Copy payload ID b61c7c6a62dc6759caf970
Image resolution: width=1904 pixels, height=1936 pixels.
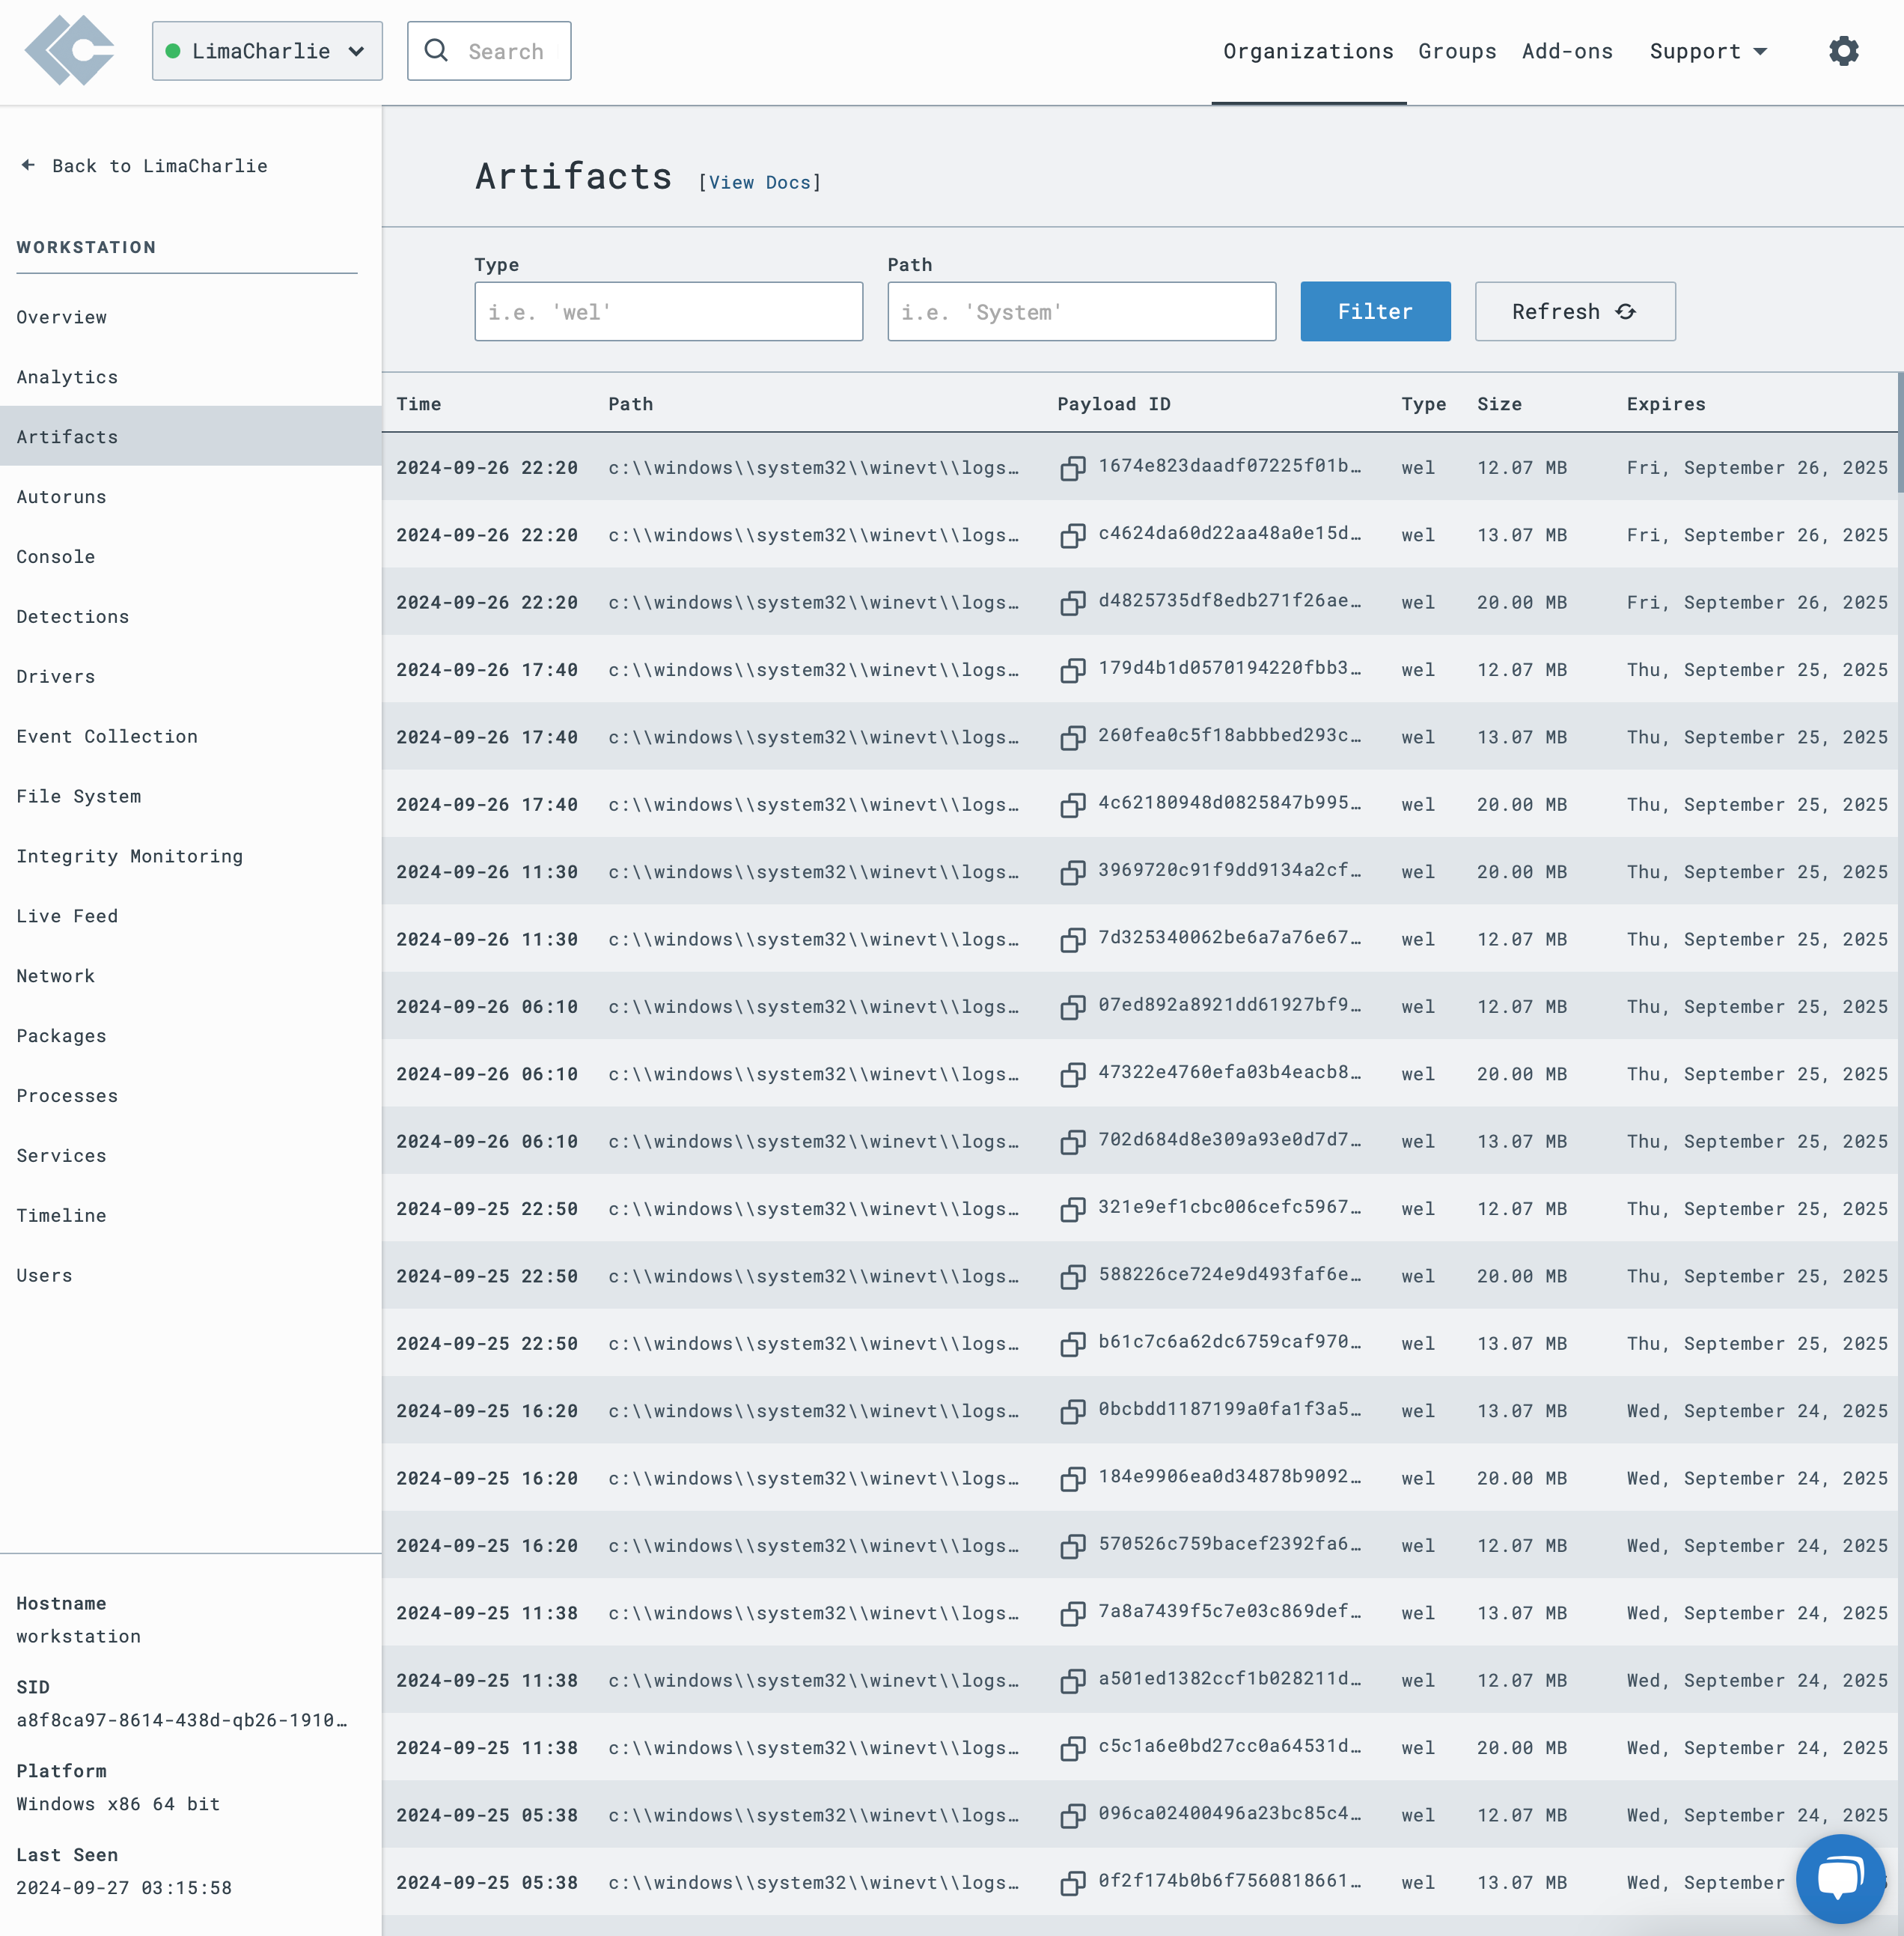click(x=1073, y=1344)
